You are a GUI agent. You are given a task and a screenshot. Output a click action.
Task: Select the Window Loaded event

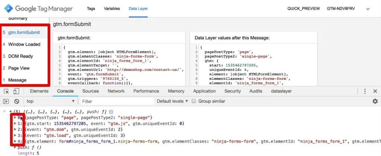[24, 45]
